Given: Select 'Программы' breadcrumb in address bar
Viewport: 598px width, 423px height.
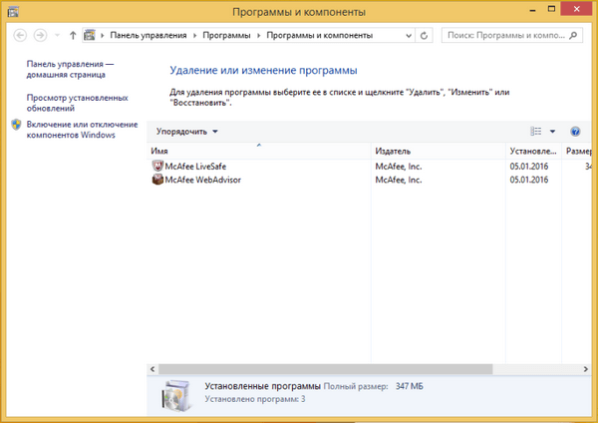Looking at the screenshot, I should point(226,35).
